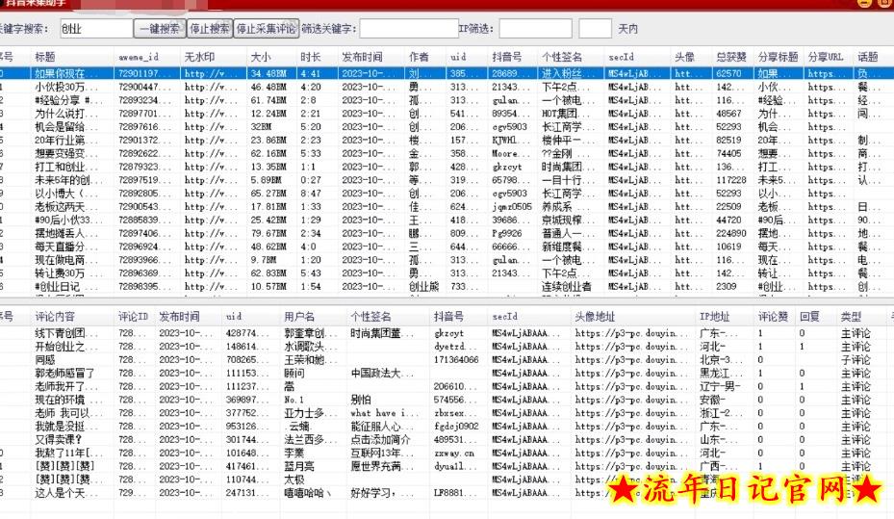This screenshot has width=894, height=519.
Task: Select the video row #90后小伙33
Action: (445, 220)
